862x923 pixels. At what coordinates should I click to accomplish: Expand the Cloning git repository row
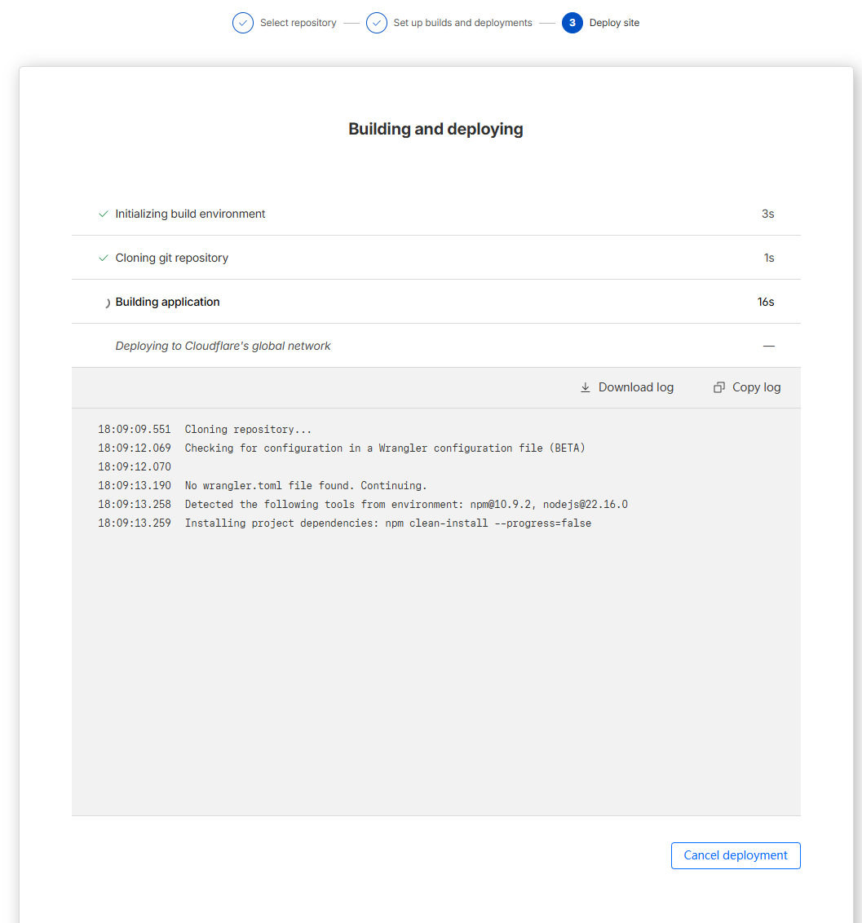pos(436,258)
